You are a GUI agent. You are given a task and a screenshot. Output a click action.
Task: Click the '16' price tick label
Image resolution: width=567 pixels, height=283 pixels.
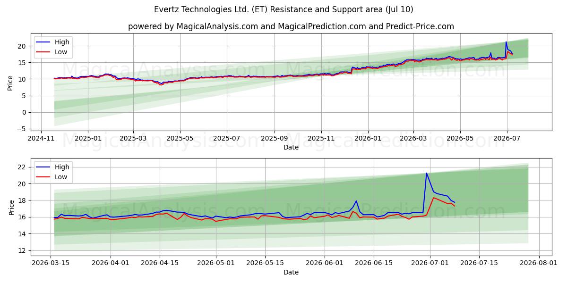click(23, 217)
